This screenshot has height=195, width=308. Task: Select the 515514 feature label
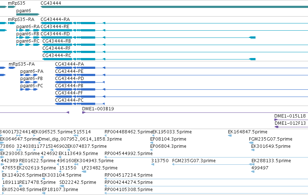coord(82,132)
